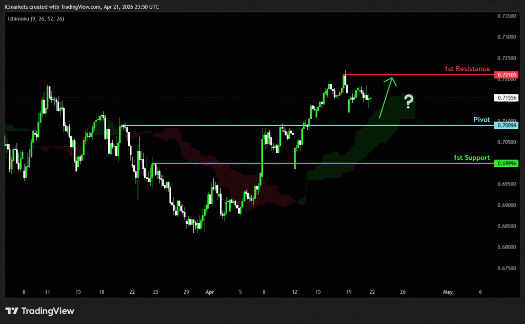Click the "May" marker on time axis
Screen dimensions: 525x324
point(448,292)
